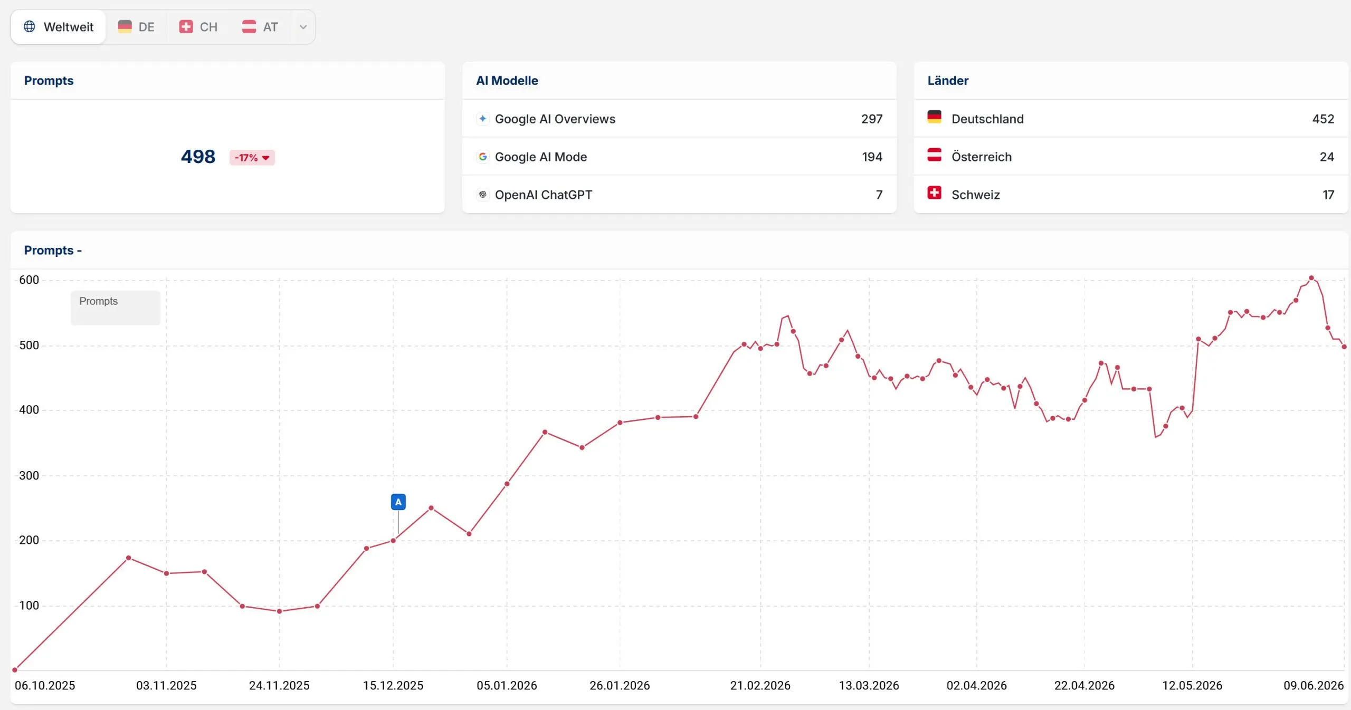Switch to the CH country tab
The image size is (1351, 710).
click(x=198, y=27)
